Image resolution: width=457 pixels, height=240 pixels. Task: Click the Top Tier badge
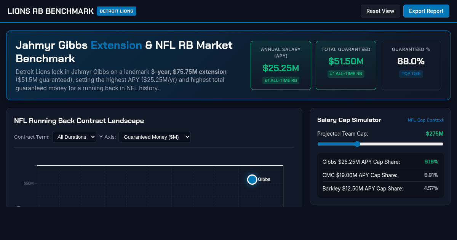411,74
